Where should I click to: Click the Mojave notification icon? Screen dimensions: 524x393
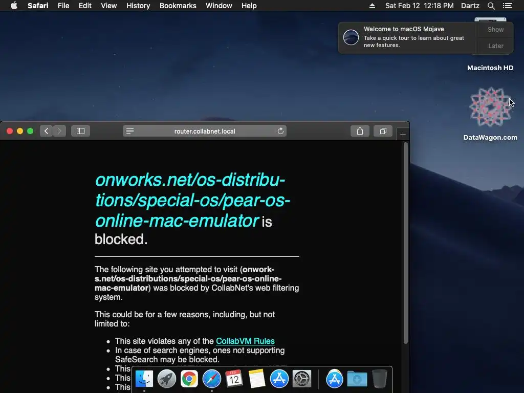click(351, 37)
